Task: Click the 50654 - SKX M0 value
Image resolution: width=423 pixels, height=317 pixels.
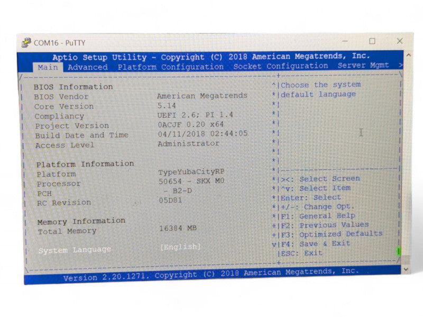Action: 191,181
